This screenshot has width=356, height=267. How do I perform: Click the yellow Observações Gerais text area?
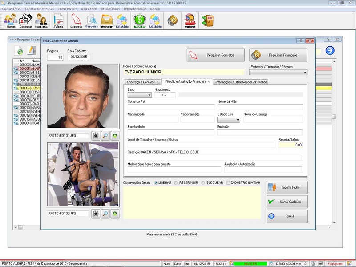[192, 202]
